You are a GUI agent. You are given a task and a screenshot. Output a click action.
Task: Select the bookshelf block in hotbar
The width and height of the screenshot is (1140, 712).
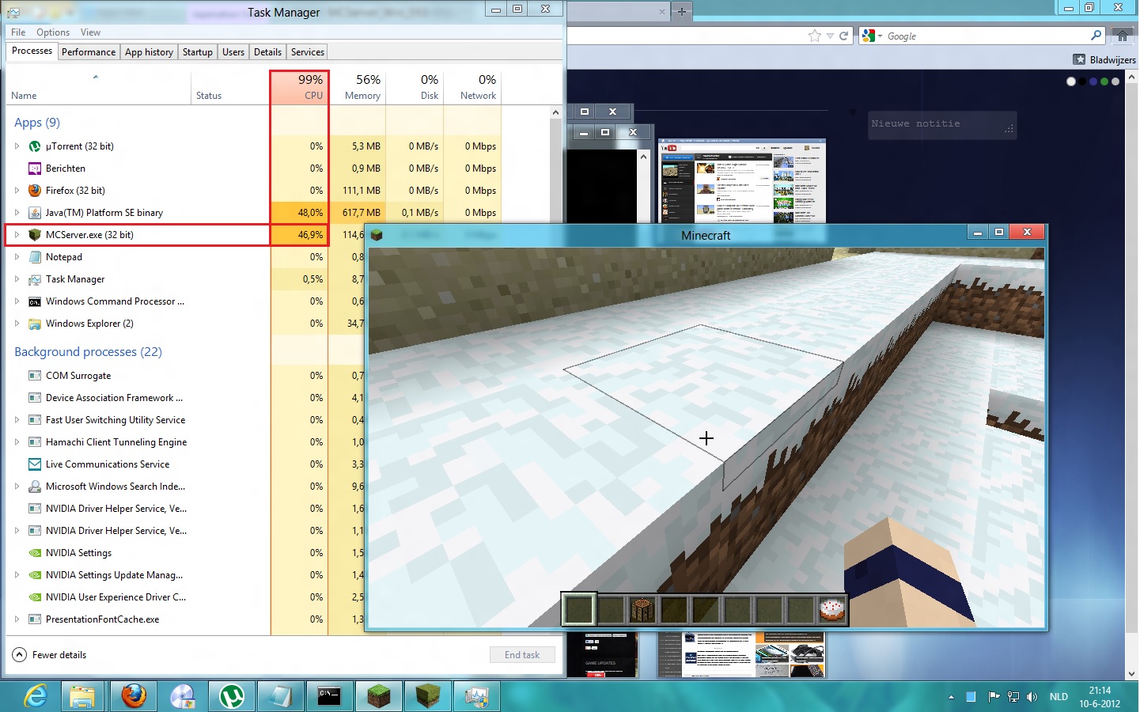click(x=642, y=610)
